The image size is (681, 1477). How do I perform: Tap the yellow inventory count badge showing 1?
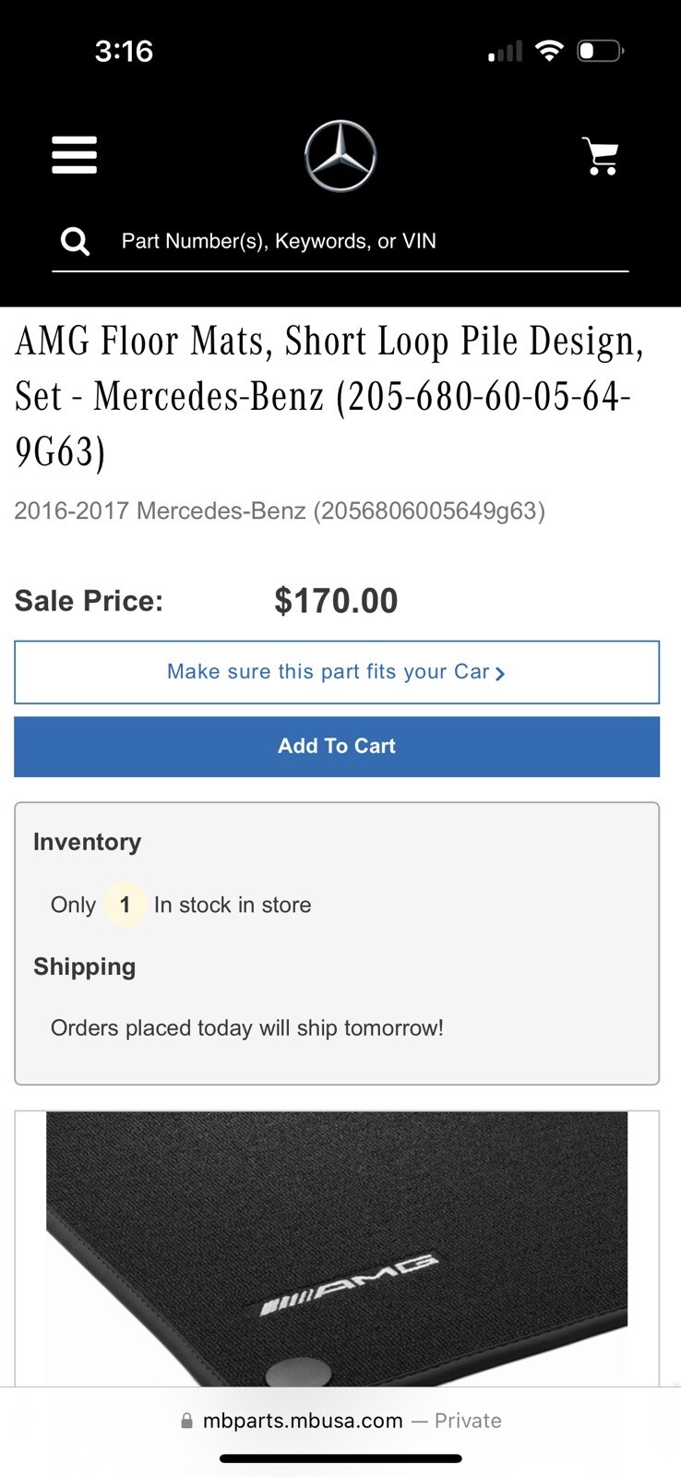click(125, 905)
